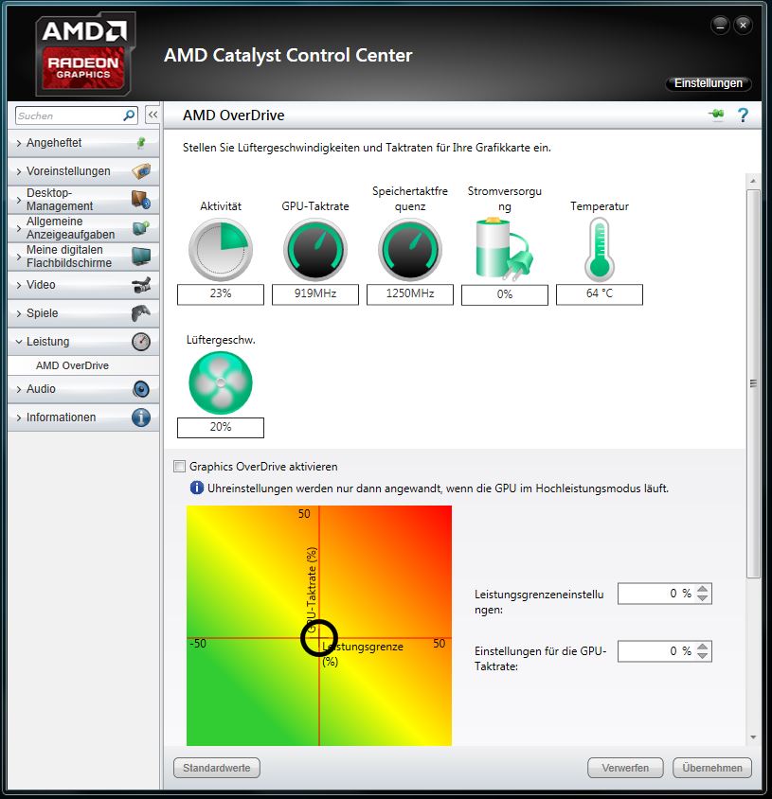The width and height of the screenshot is (772, 799).
Task: Minimize the Catalyst Control Center window
Action: tap(720, 25)
